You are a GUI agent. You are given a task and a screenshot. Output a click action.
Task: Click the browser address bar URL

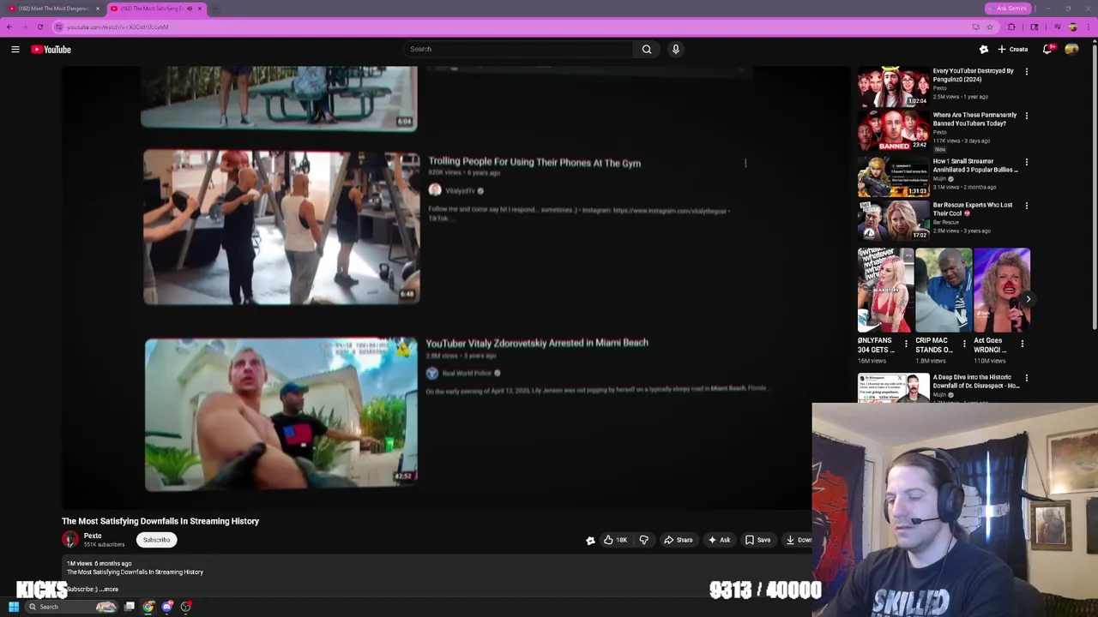(x=118, y=27)
